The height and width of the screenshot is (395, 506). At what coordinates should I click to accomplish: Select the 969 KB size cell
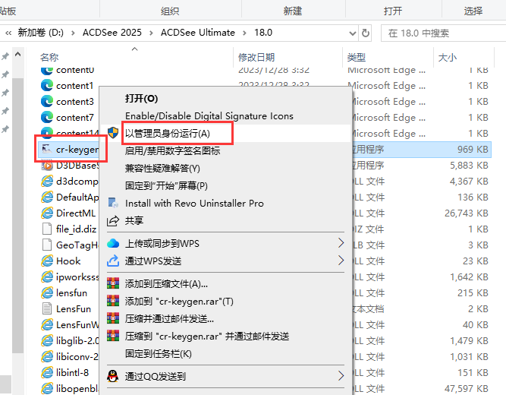coord(473,150)
